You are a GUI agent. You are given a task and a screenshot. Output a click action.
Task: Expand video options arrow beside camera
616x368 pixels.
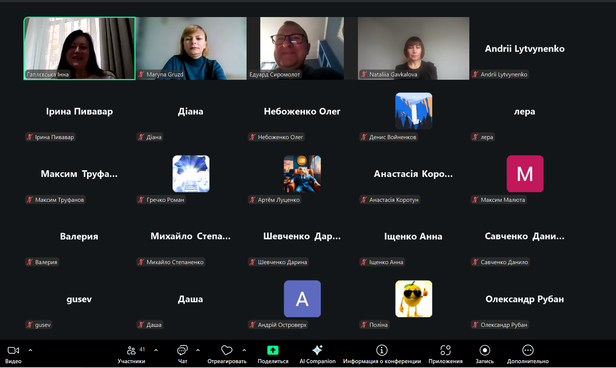(30, 350)
